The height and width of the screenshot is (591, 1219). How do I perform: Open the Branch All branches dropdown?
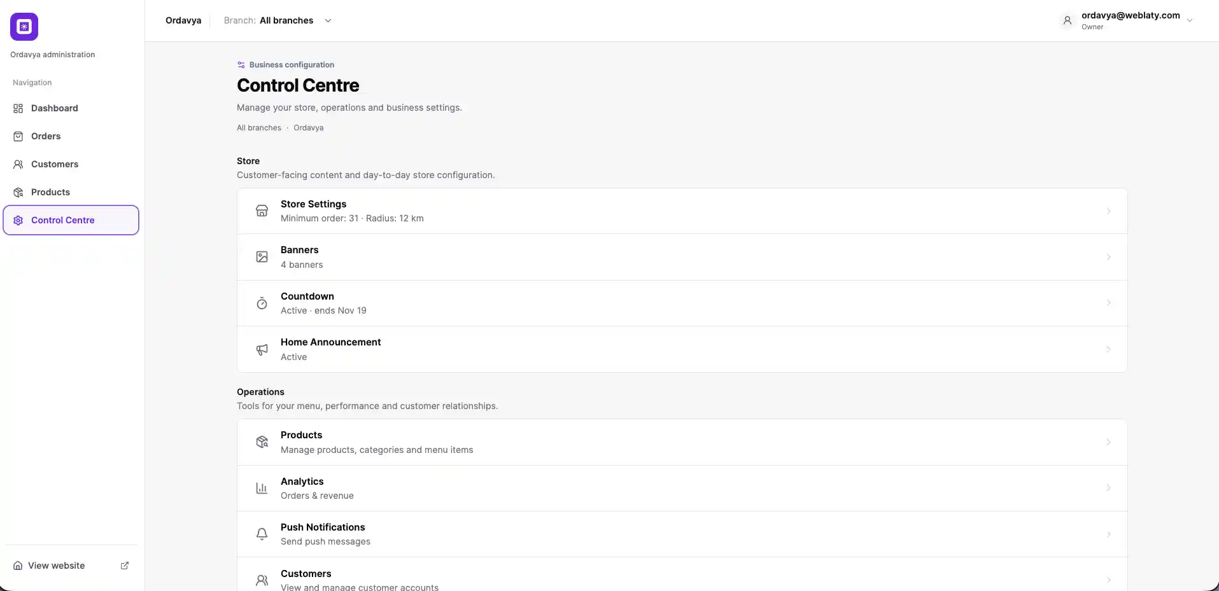(x=278, y=20)
